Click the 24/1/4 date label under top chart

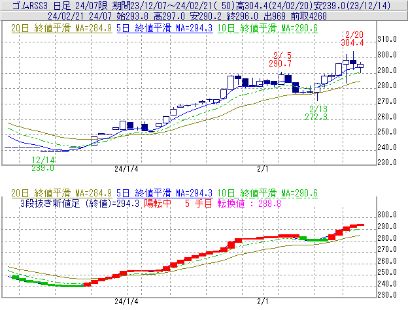coord(126,169)
